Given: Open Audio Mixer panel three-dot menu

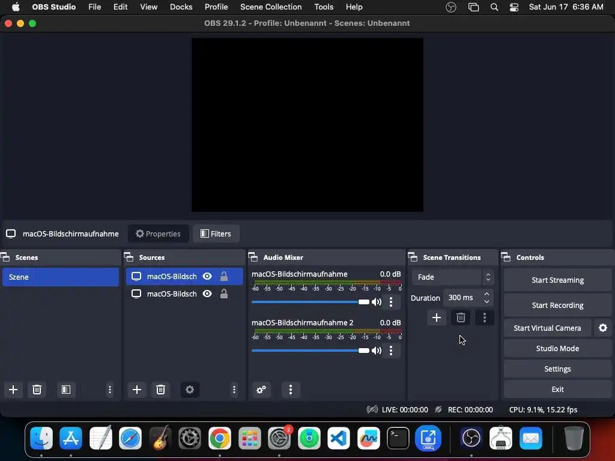Looking at the screenshot, I should 291,390.
